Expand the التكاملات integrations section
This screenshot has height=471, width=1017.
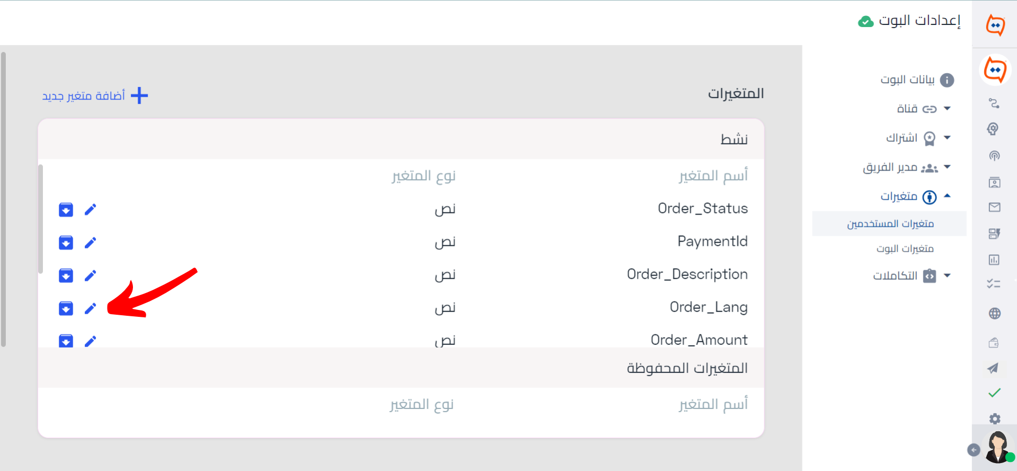tap(912, 276)
